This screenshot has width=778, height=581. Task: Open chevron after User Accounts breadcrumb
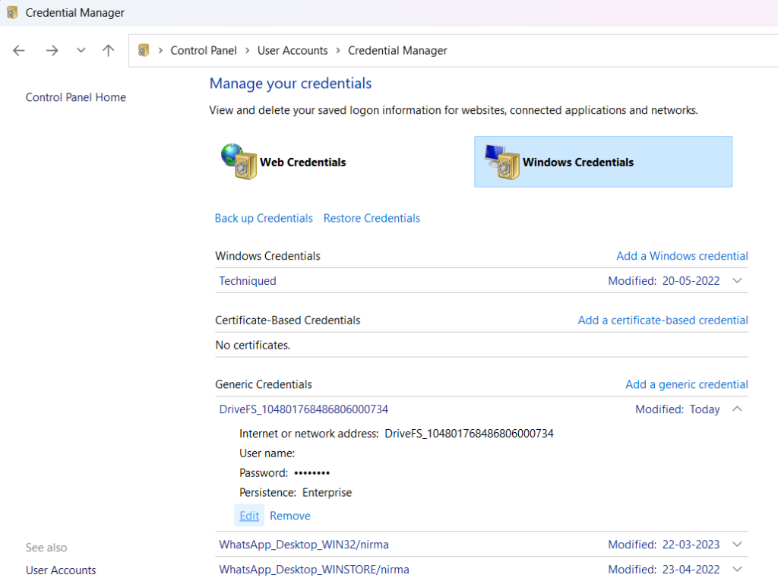click(338, 51)
